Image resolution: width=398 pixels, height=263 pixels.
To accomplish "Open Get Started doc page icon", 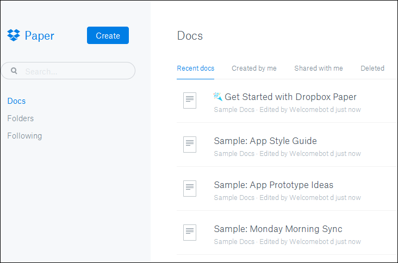I will [x=190, y=101].
